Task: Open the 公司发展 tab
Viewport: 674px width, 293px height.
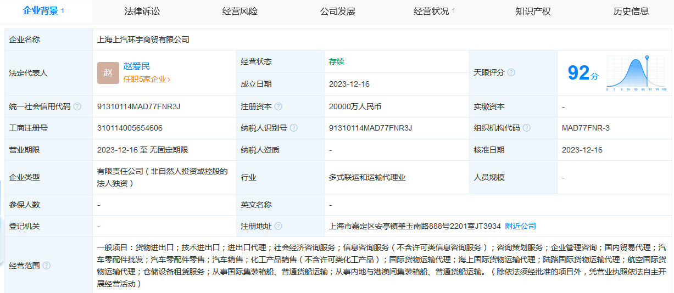Action: (338, 11)
